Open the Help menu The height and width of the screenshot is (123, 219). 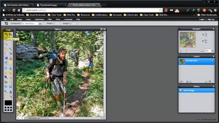click(x=78, y=19)
